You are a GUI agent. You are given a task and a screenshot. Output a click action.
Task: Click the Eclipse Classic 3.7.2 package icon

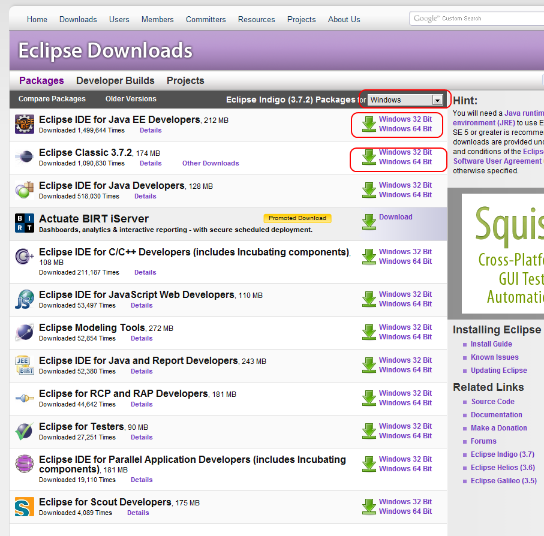coord(24,156)
